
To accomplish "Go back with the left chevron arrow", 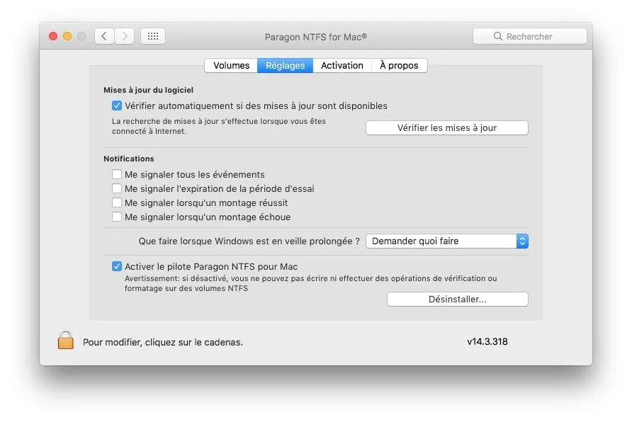I will coord(104,36).
